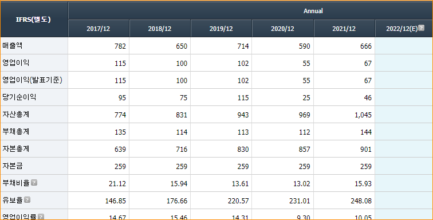Image resolution: width=433 pixels, height=220 pixels.
Task: Click the 자본총계 row label
Action: click(x=15, y=148)
